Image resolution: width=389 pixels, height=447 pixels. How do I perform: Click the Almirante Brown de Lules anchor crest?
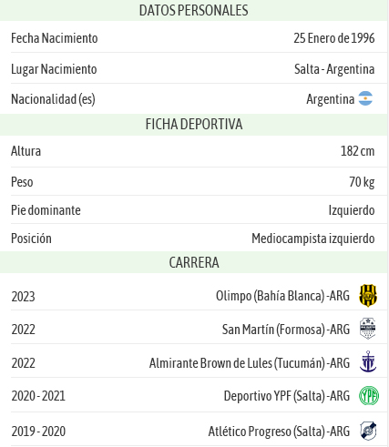click(368, 361)
